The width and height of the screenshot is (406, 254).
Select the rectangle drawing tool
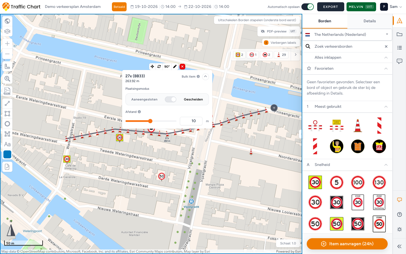pos(7,114)
